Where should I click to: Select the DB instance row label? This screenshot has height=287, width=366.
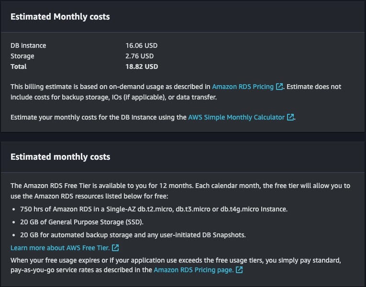pos(28,45)
